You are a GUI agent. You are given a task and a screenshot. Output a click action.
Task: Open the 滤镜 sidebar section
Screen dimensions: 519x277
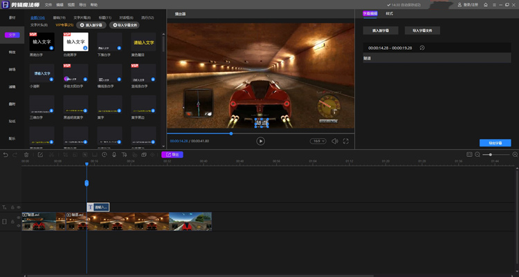click(12, 86)
